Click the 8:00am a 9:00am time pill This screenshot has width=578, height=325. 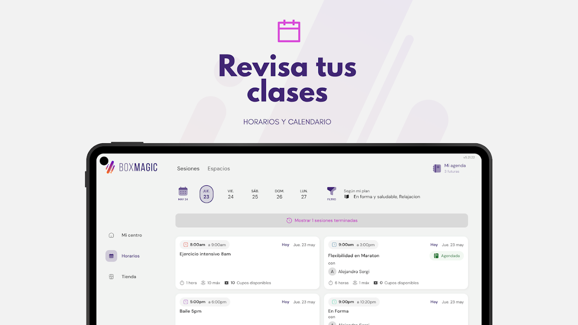(x=205, y=245)
